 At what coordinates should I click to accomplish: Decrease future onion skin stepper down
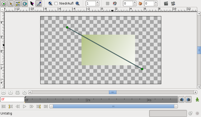coord(156,5)
